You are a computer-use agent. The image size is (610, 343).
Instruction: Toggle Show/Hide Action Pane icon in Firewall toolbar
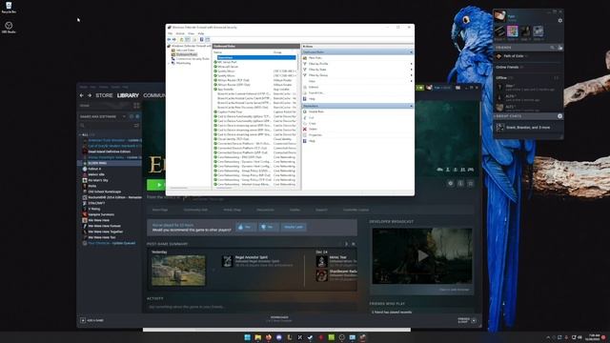[208, 39]
